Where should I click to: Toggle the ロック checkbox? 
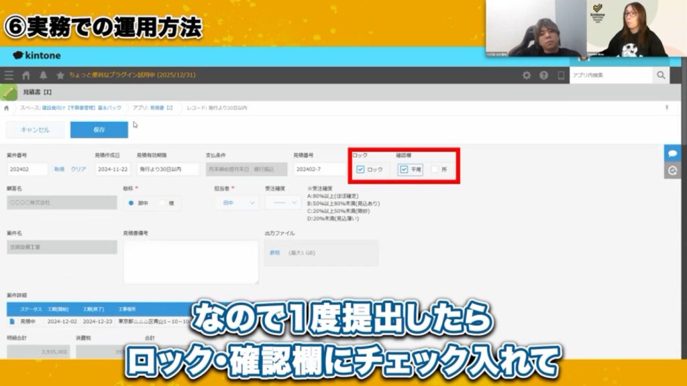[x=360, y=170]
